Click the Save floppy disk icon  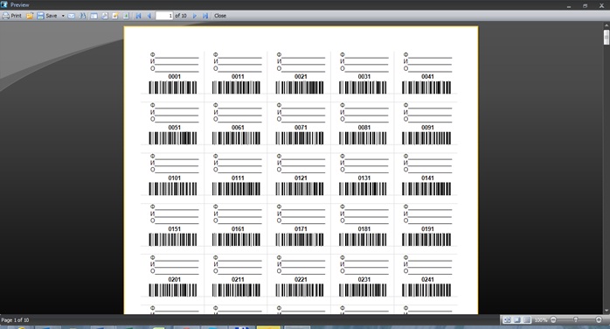pos(40,16)
